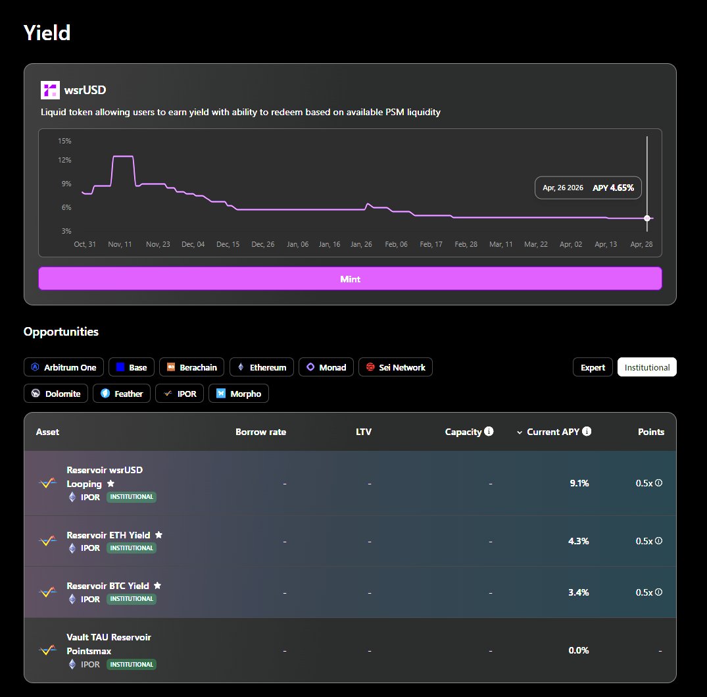This screenshot has width=707, height=697.
Task: Click Ethereum icon under Vault TAU Reservoir Pointsmax
Action: pos(72,664)
